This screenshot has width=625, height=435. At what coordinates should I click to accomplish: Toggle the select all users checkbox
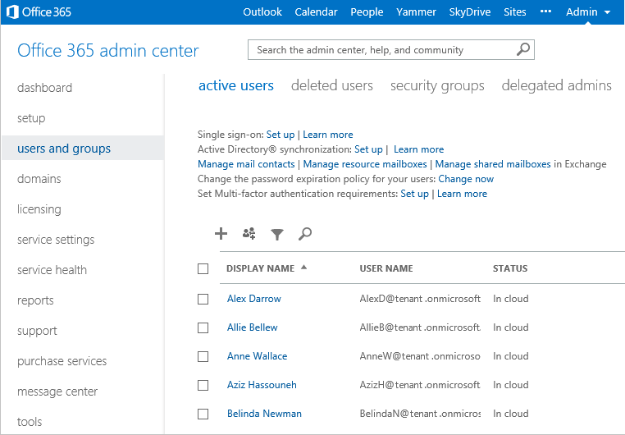(203, 268)
